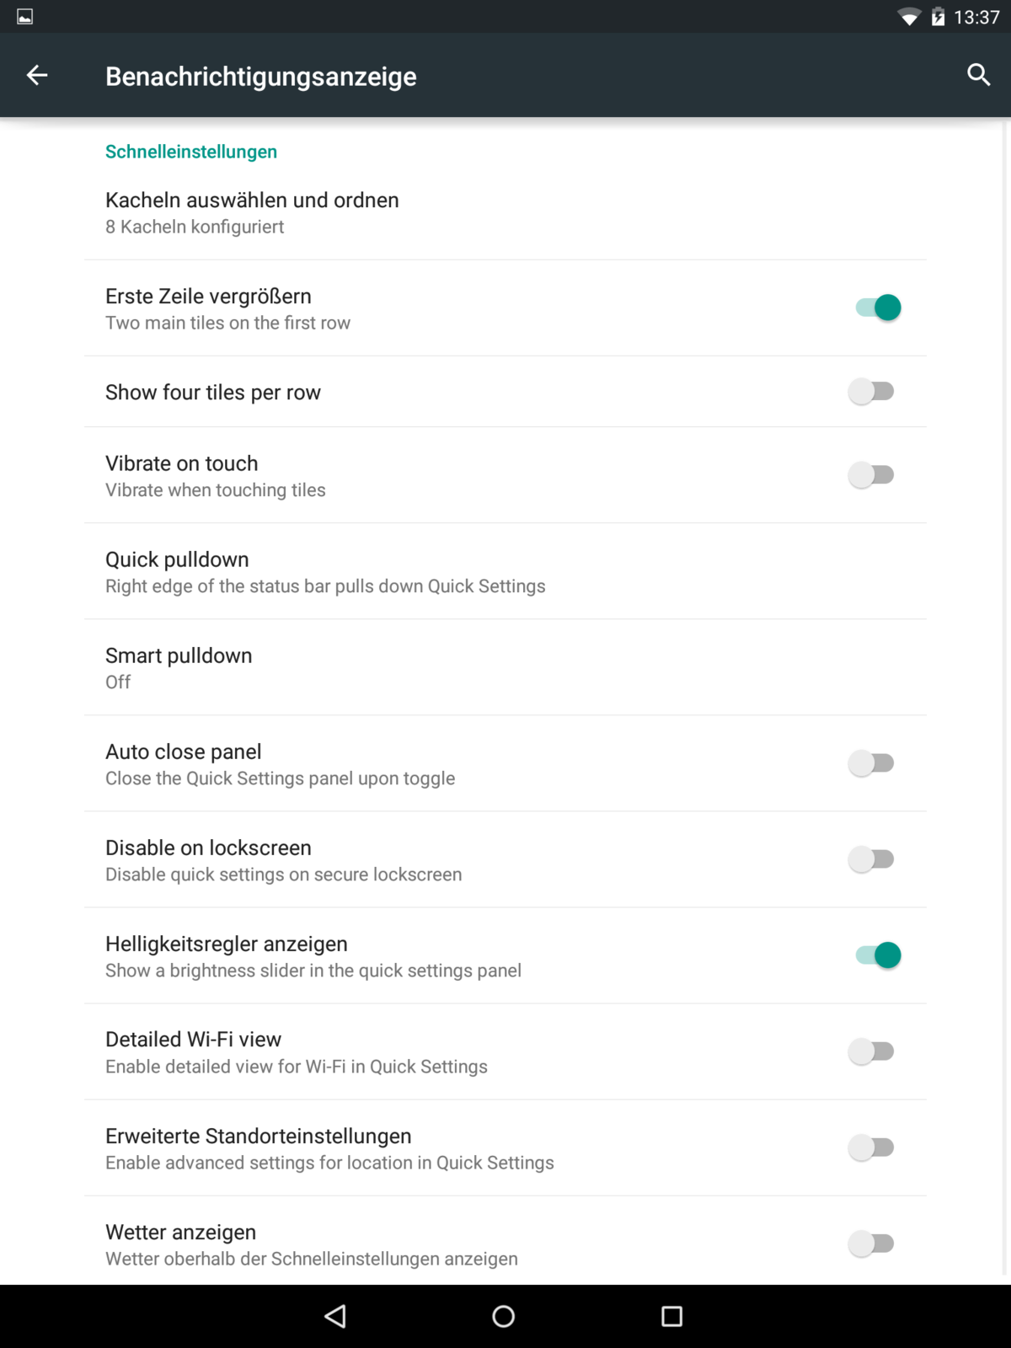The image size is (1011, 1348).
Task: Turn off Helligkeitsregler anzeigen switch
Action: click(x=877, y=955)
